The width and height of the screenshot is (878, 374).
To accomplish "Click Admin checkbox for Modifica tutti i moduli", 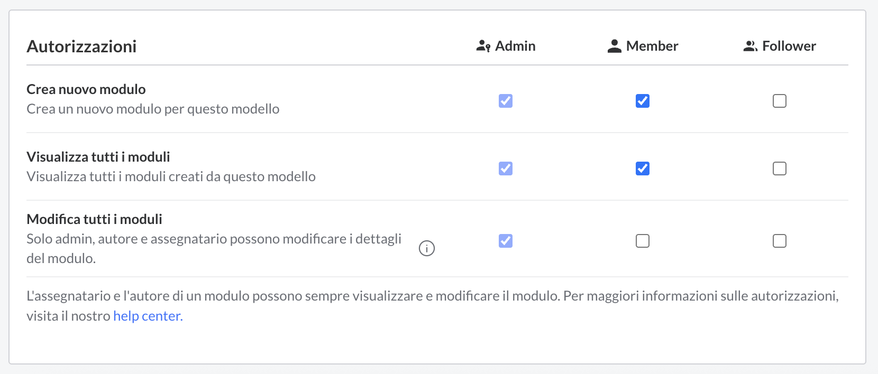I will [506, 241].
